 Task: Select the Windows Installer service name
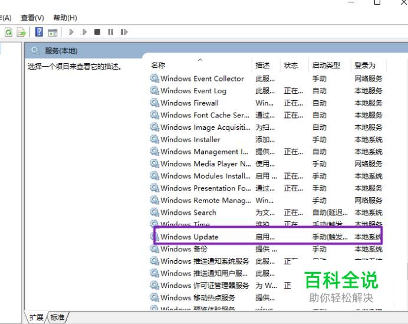[190, 139]
